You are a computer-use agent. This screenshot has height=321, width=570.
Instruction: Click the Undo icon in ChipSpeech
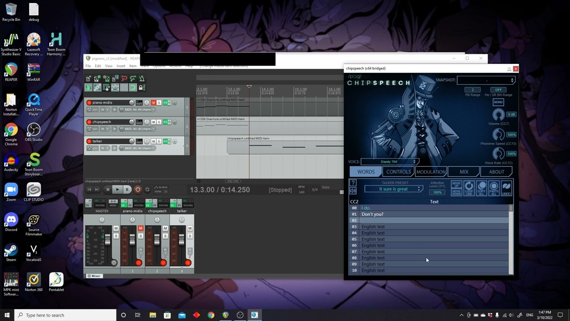506,188
